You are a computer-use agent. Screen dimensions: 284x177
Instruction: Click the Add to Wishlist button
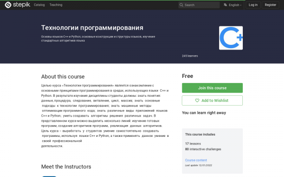coord(212,101)
